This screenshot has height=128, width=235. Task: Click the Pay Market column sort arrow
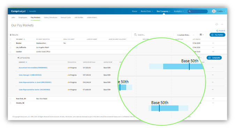pos(24,39)
